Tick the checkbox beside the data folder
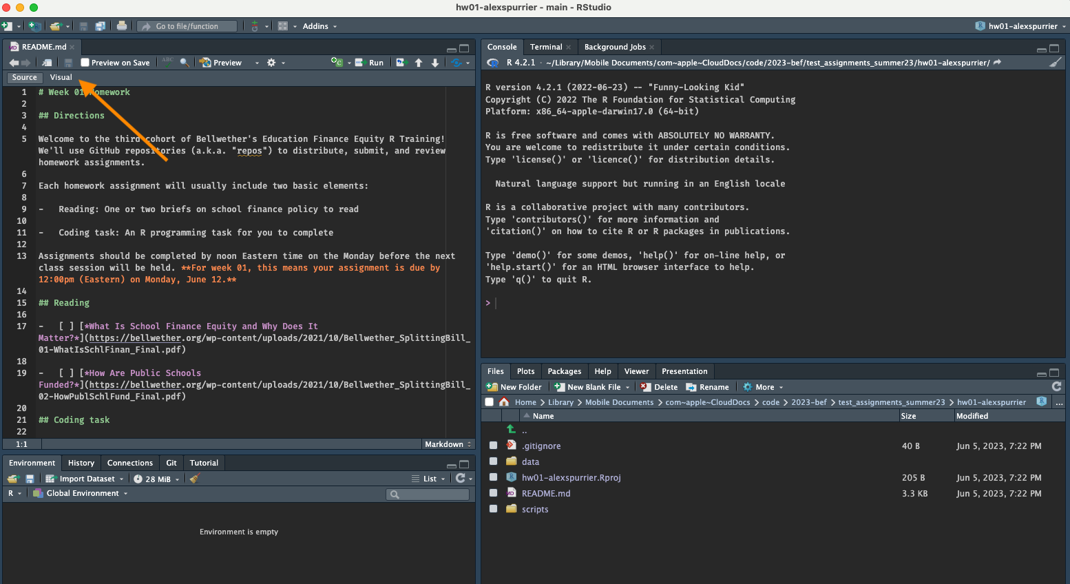The height and width of the screenshot is (584, 1070). pos(493,461)
